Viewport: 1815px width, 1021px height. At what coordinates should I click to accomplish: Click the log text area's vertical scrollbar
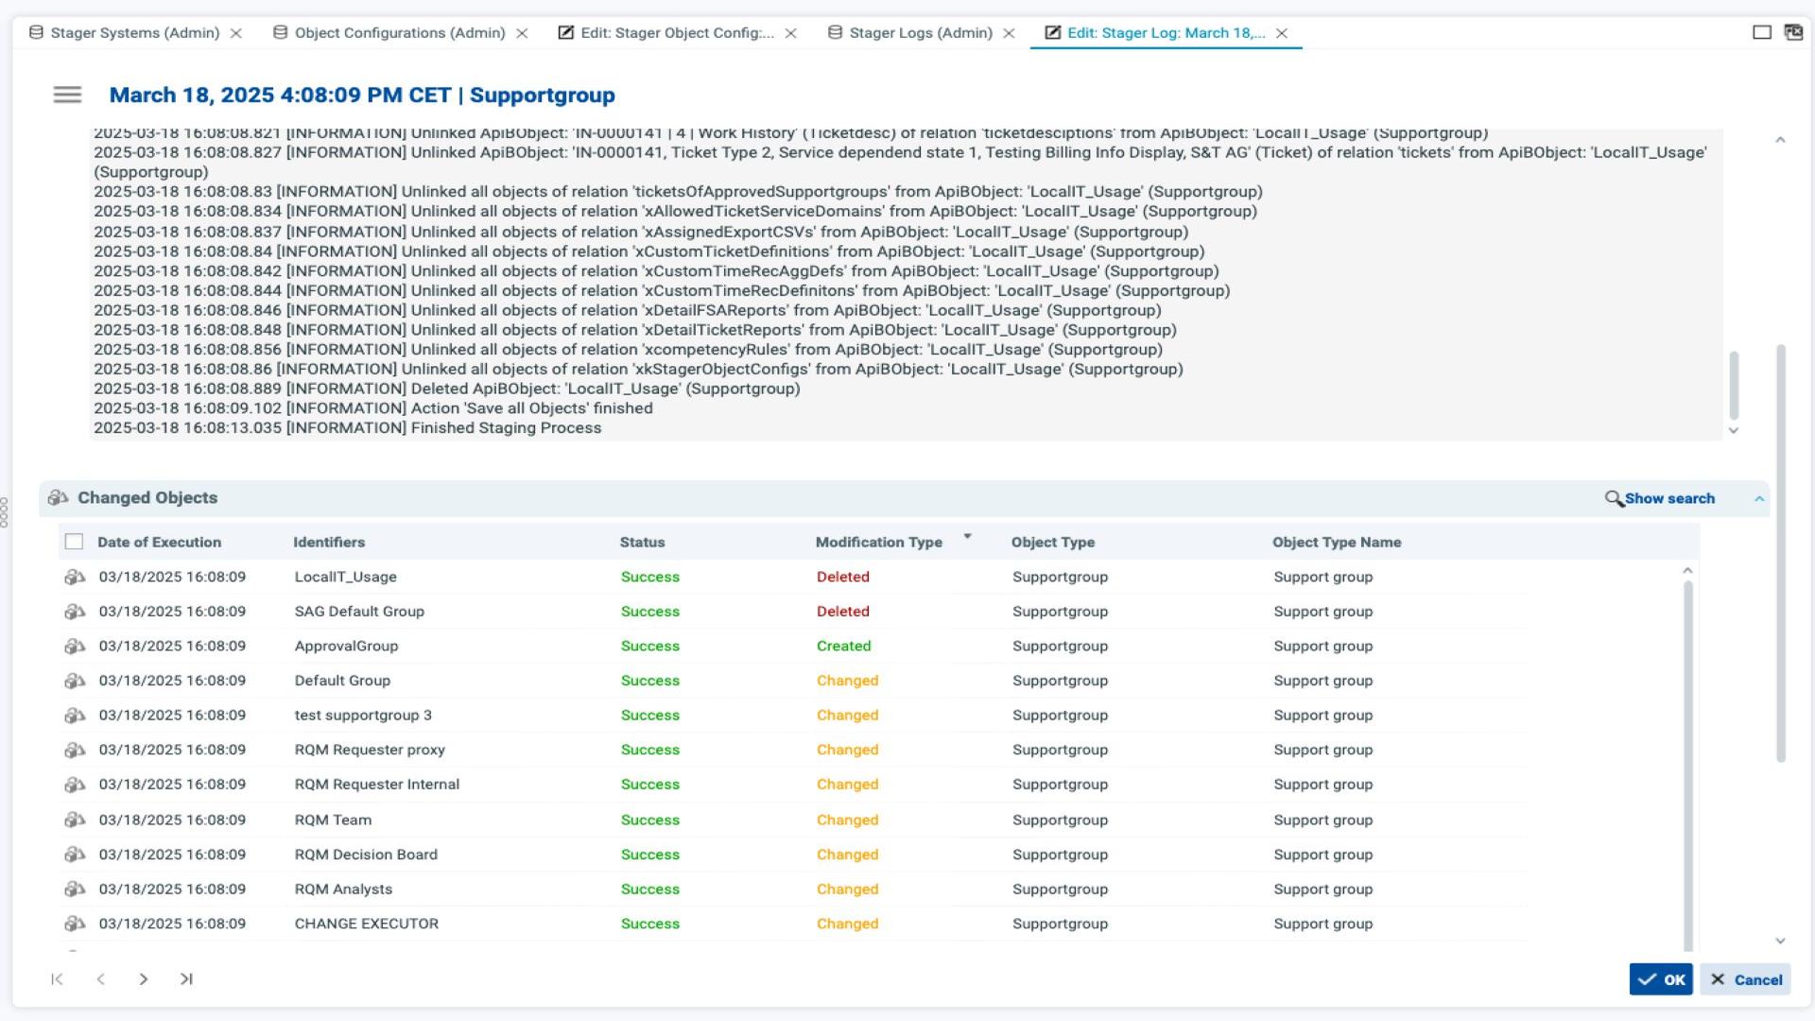coord(1734,386)
